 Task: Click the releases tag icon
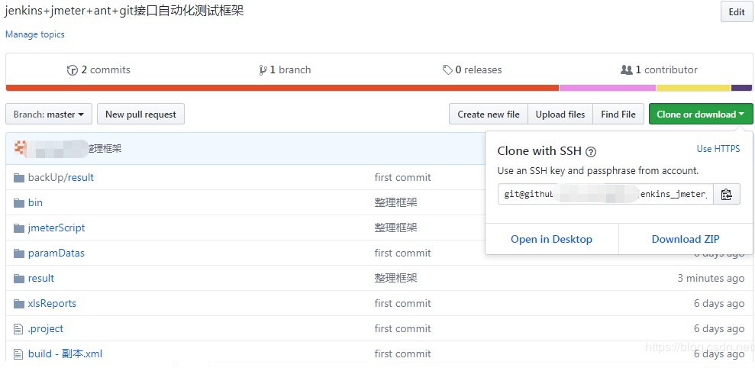(x=447, y=70)
